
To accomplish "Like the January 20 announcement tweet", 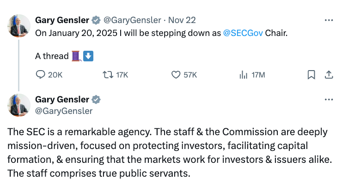I will (176, 75).
